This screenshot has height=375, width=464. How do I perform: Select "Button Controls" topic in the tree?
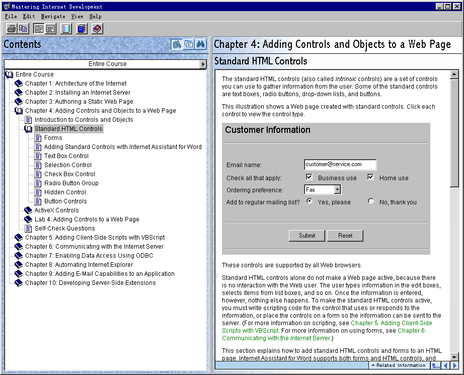click(65, 201)
